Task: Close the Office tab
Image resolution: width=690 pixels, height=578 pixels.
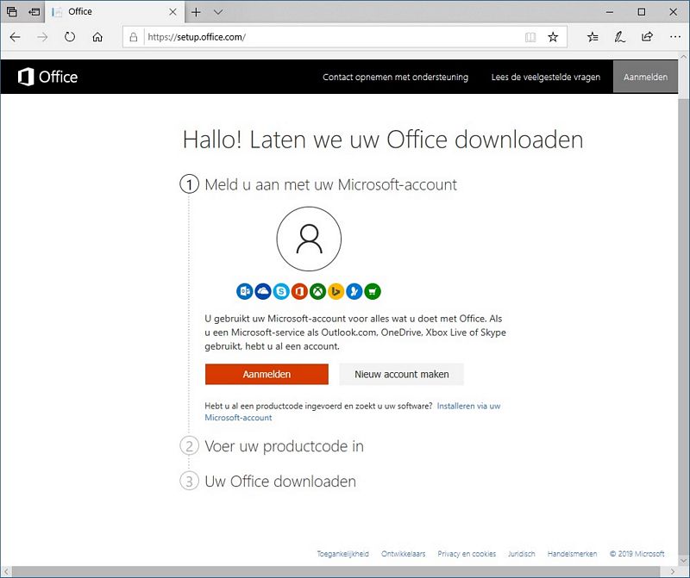Action: 173,12
